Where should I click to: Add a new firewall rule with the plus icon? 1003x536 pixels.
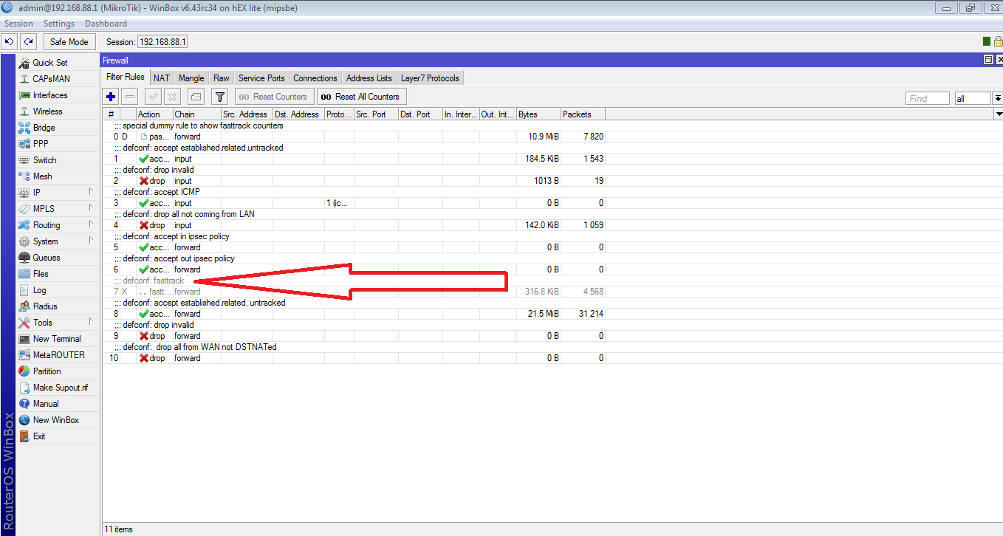tap(111, 97)
